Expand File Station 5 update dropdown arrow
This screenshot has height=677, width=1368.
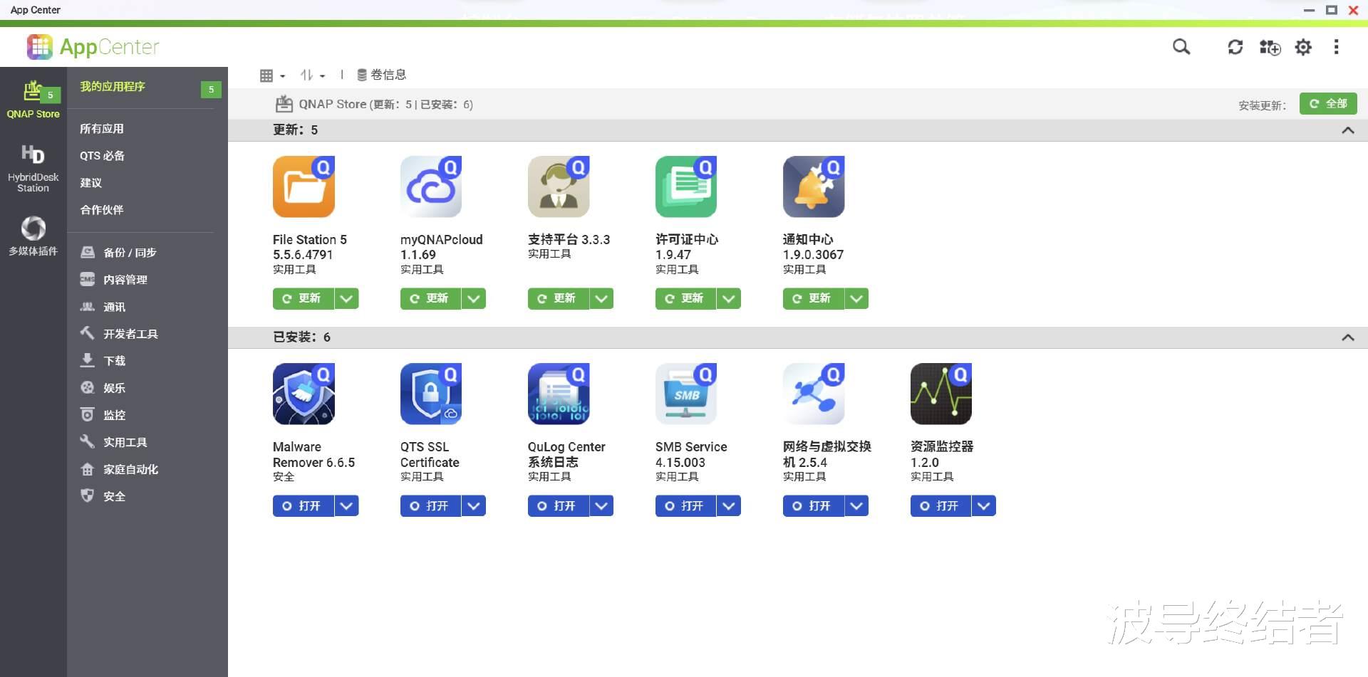click(347, 299)
